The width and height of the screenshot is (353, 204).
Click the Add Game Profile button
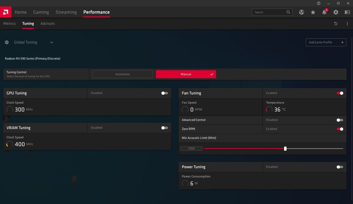[326, 42]
